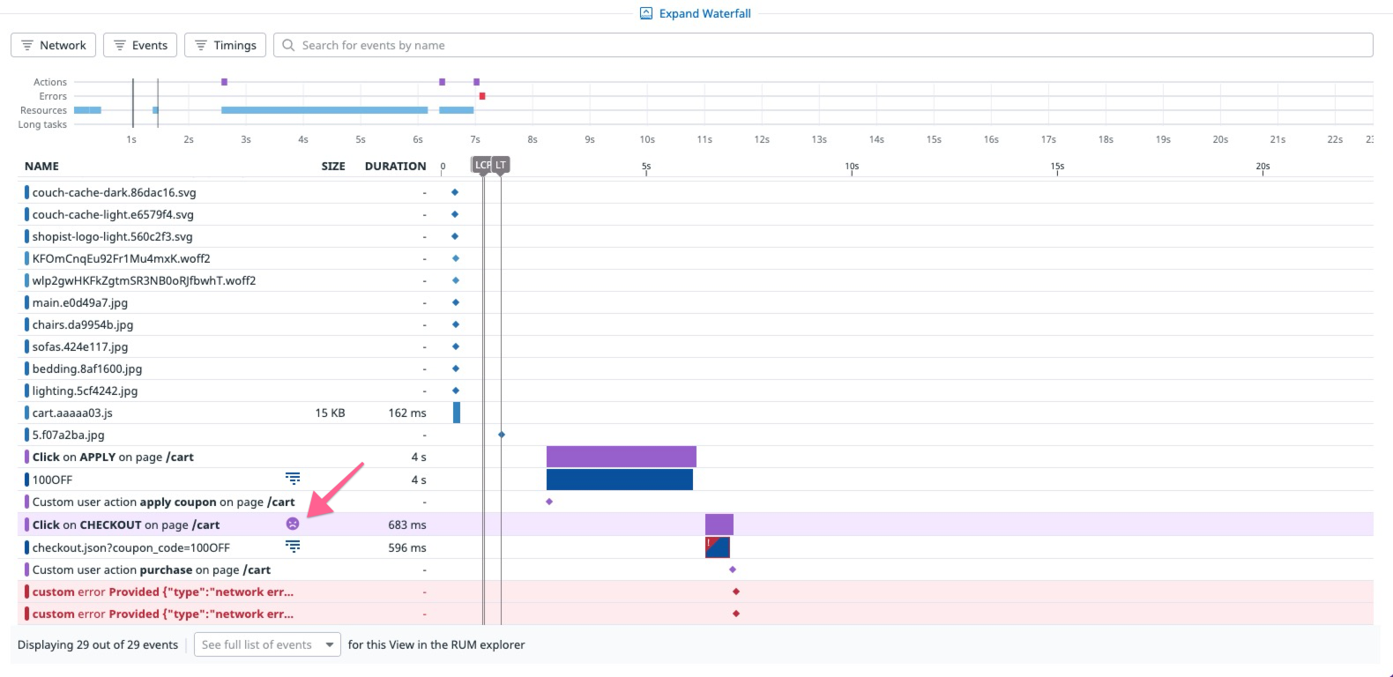Open the Events filter dropdown
Screen dimensions: 1393x677
(140, 45)
